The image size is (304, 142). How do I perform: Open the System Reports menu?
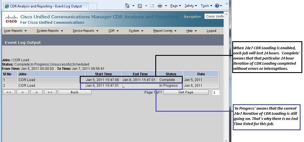pos(50,31)
